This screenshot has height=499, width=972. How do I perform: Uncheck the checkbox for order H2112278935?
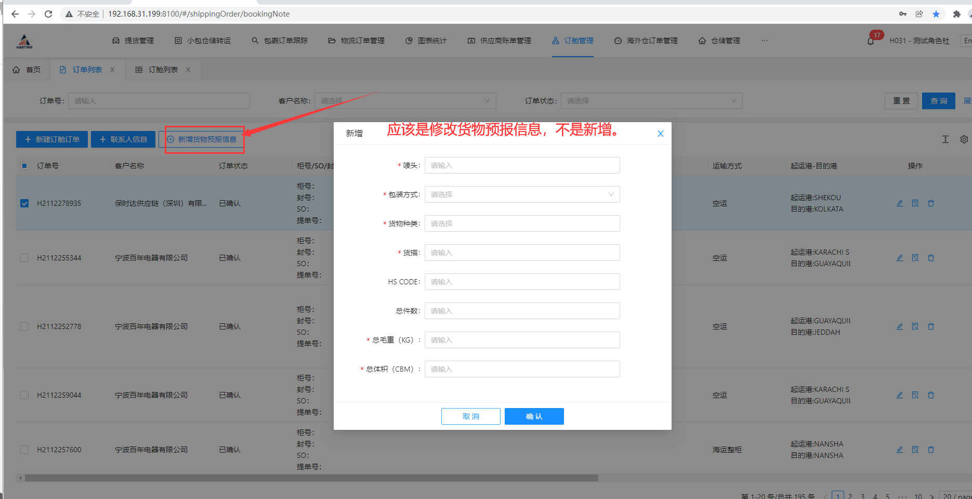(24, 203)
